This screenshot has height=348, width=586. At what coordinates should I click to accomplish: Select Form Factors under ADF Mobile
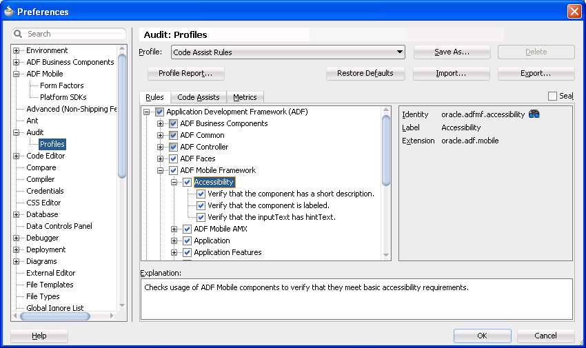pyautogui.click(x=61, y=85)
